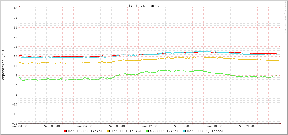Click the Sun 00:00 time axis label
The image size is (288, 135).
click(x=19, y=126)
